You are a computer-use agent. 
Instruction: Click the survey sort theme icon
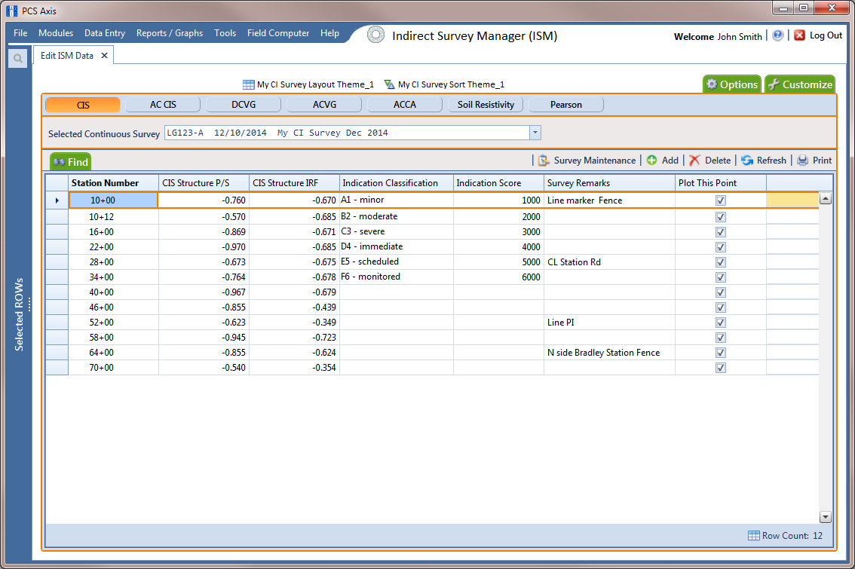point(389,84)
